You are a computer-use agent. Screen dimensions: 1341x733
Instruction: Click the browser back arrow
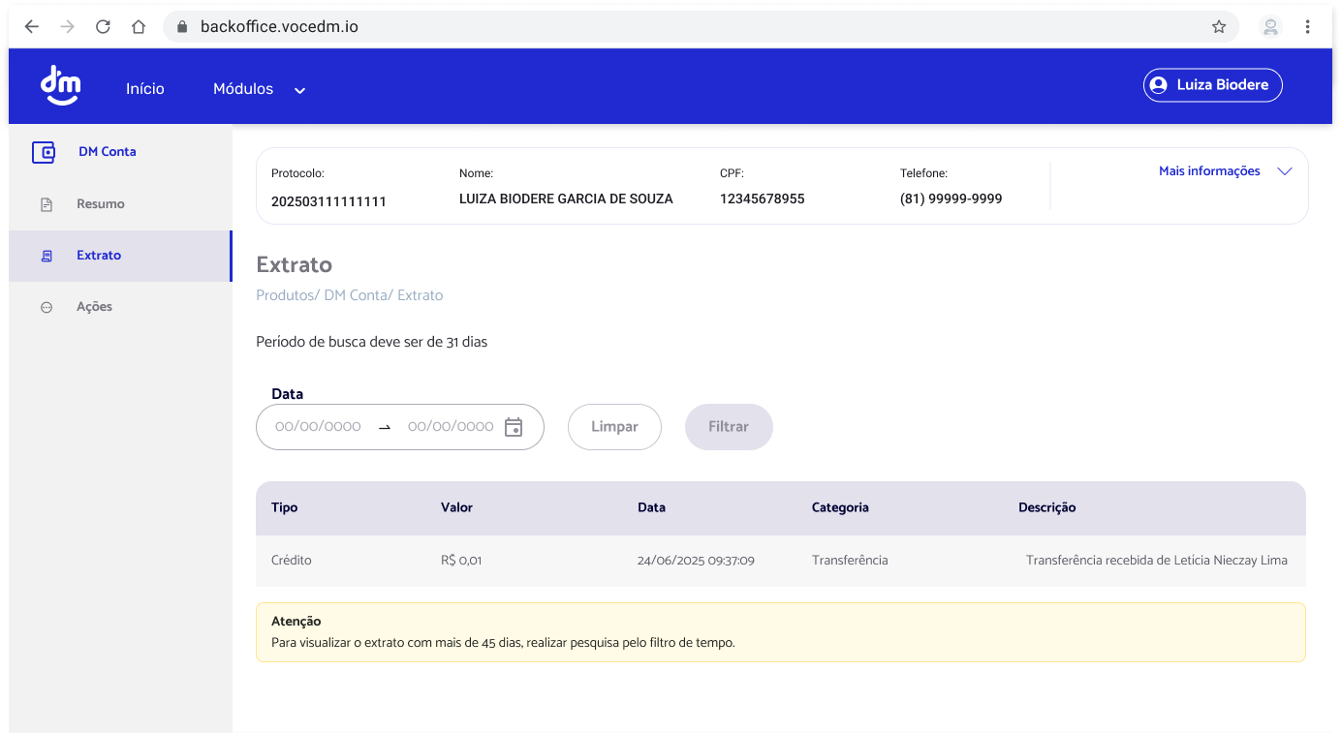pyautogui.click(x=31, y=26)
